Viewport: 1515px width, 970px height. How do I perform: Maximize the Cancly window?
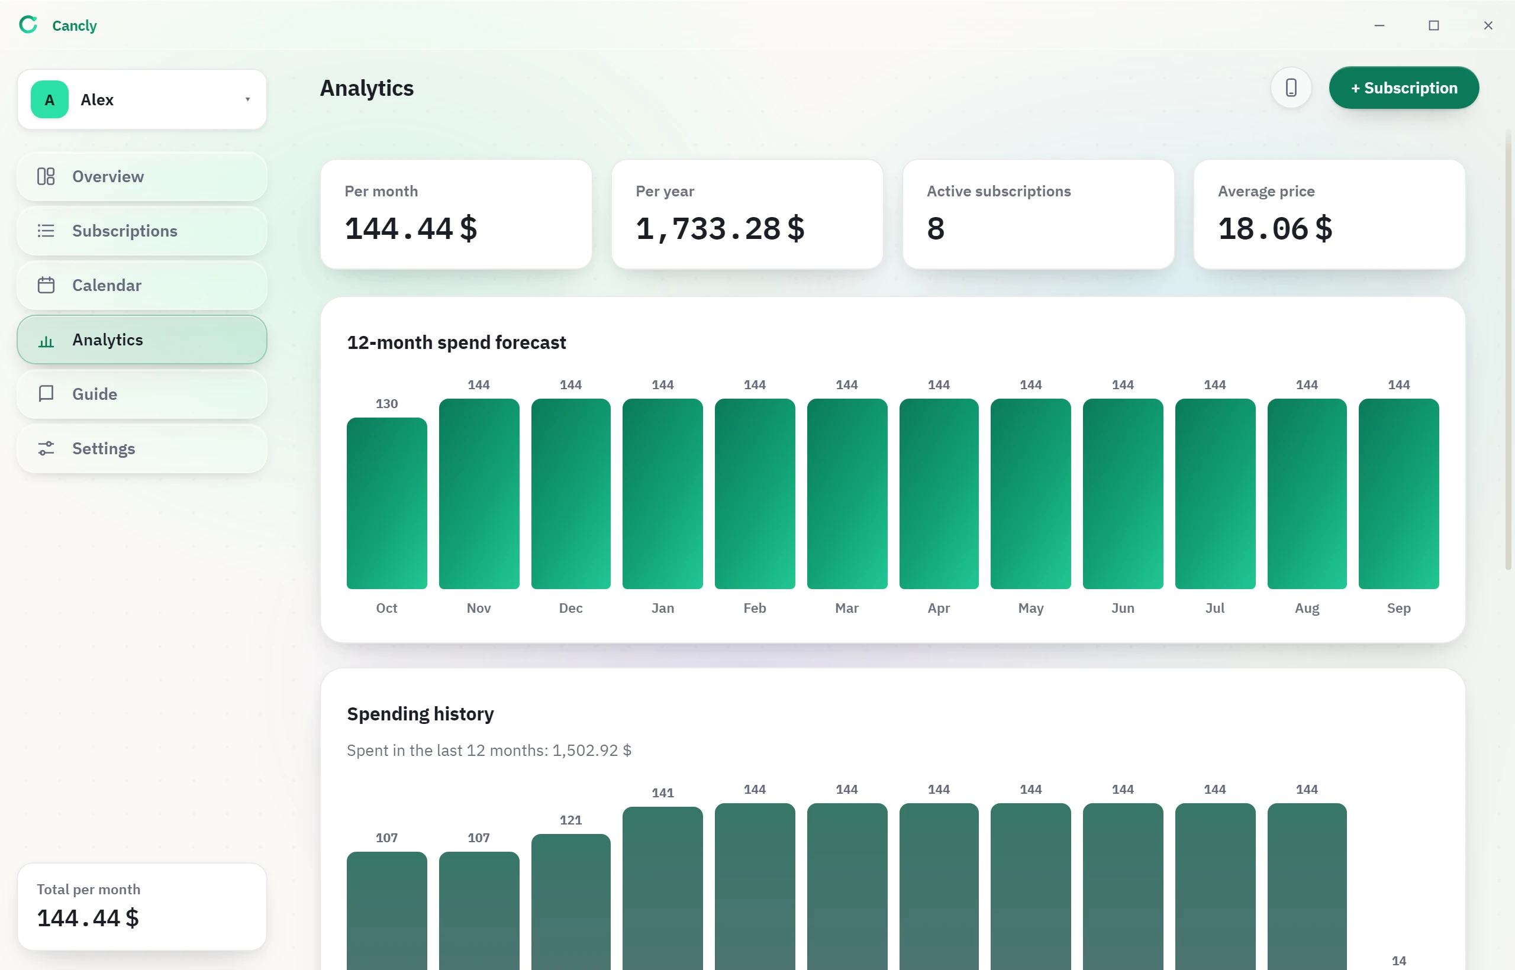pyautogui.click(x=1434, y=25)
